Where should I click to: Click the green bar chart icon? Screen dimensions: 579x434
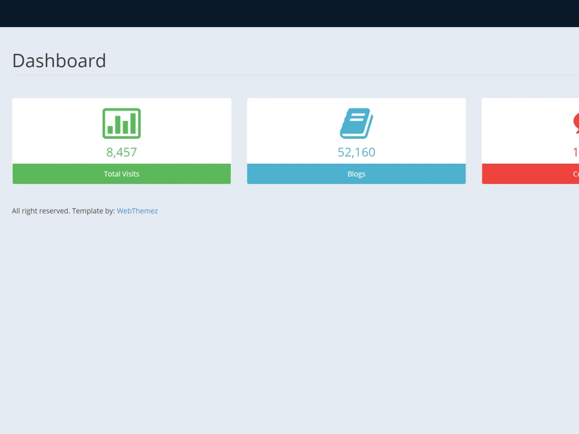(122, 123)
